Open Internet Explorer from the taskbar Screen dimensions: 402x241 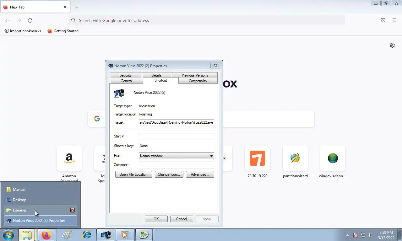(86, 235)
